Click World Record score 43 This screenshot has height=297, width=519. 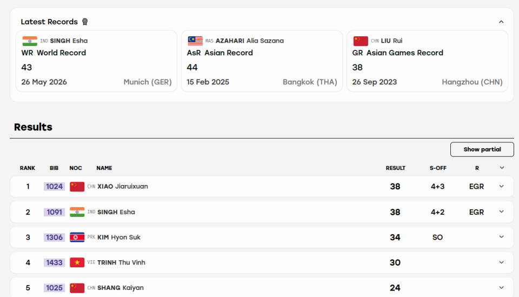[26, 68]
